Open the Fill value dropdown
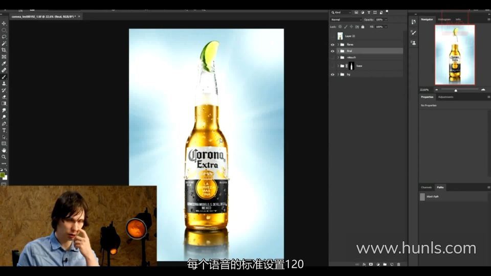This screenshot has width=491, height=276. click(x=386, y=27)
